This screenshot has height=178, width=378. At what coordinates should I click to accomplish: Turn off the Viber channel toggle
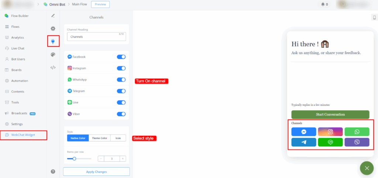point(121,114)
